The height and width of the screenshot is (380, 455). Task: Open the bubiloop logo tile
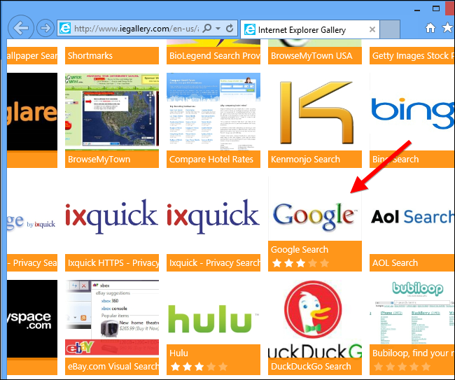tap(412, 312)
